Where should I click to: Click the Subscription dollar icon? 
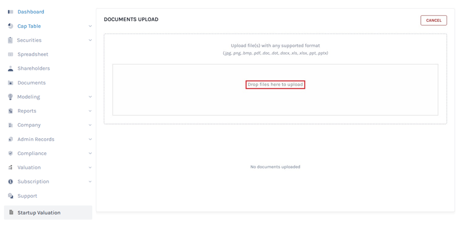coord(10,182)
